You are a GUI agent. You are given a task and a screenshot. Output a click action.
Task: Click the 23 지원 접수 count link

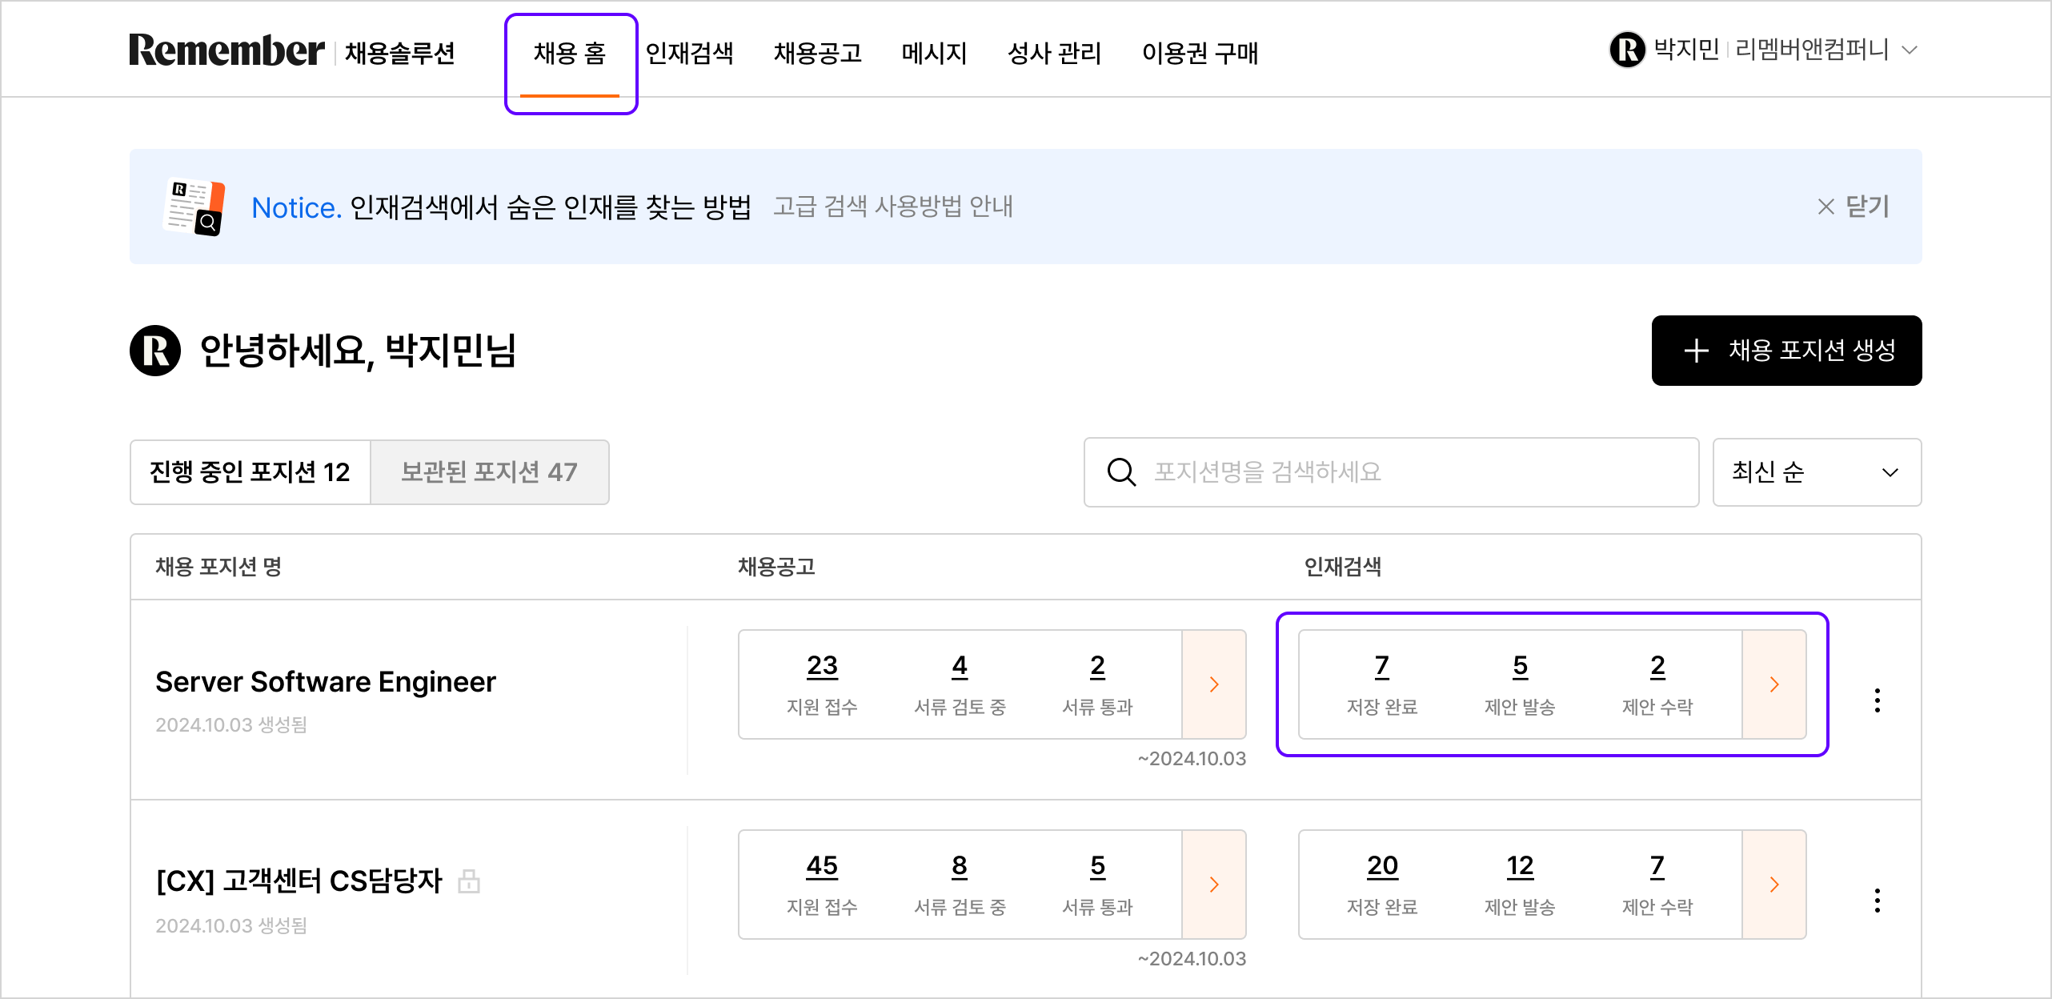tap(822, 666)
